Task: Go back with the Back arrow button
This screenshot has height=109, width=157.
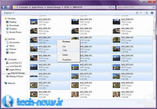Action: pos(4,7)
